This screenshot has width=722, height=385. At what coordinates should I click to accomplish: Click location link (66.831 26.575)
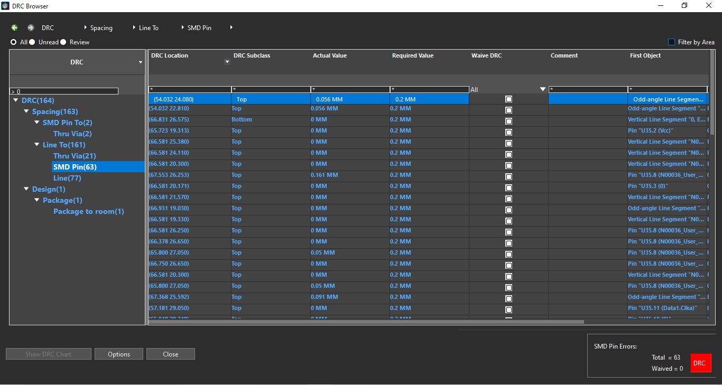click(169, 119)
